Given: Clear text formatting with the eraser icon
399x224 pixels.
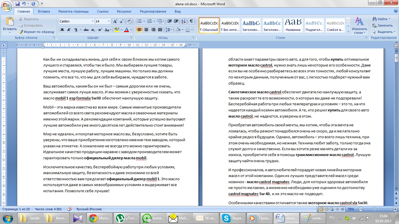Looking at the screenshot, I should point(129,21).
